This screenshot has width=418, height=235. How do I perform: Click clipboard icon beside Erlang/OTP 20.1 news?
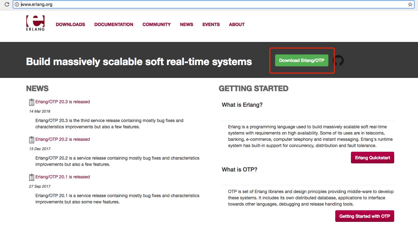click(x=32, y=177)
